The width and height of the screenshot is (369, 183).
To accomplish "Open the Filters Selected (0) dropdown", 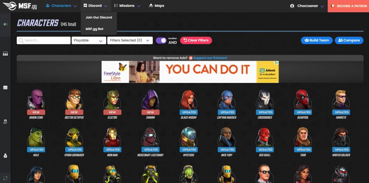I will coord(130,40).
